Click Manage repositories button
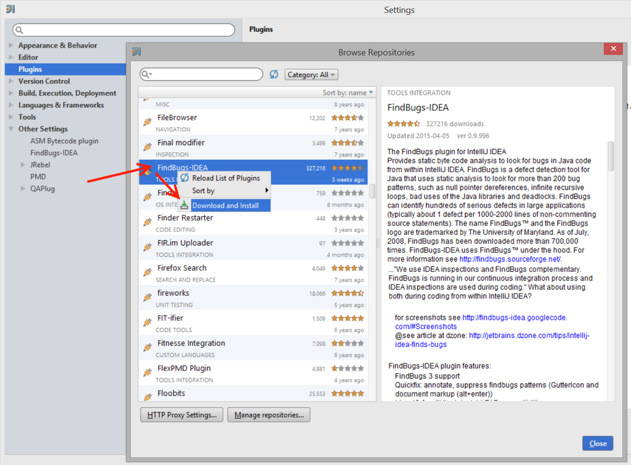This screenshot has width=631, height=465. 269,414
